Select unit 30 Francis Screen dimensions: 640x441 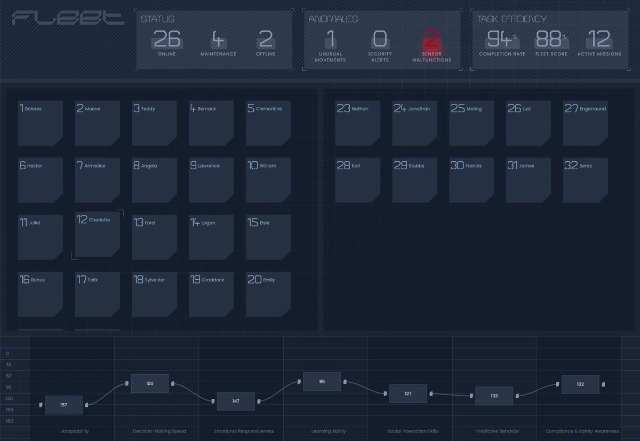(x=471, y=180)
